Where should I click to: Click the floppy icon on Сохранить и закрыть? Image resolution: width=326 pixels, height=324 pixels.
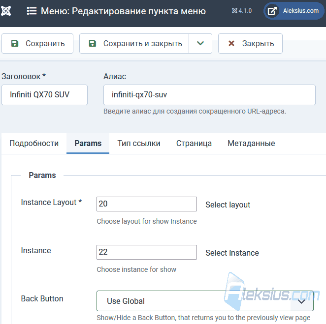pyautogui.click(x=92, y=43)
